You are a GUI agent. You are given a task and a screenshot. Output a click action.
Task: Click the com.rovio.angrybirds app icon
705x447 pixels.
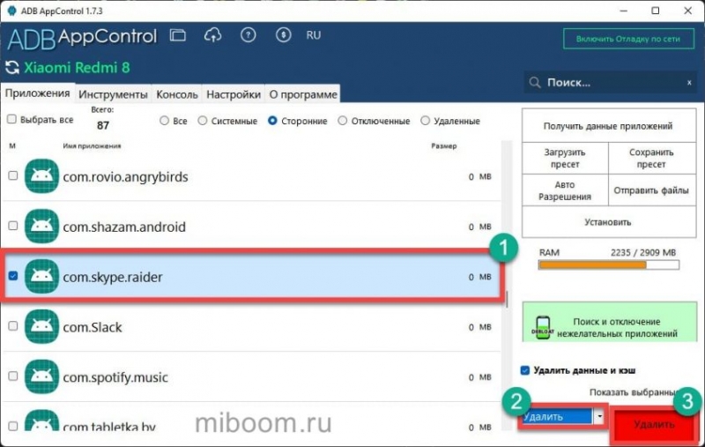tap(41, 176)
